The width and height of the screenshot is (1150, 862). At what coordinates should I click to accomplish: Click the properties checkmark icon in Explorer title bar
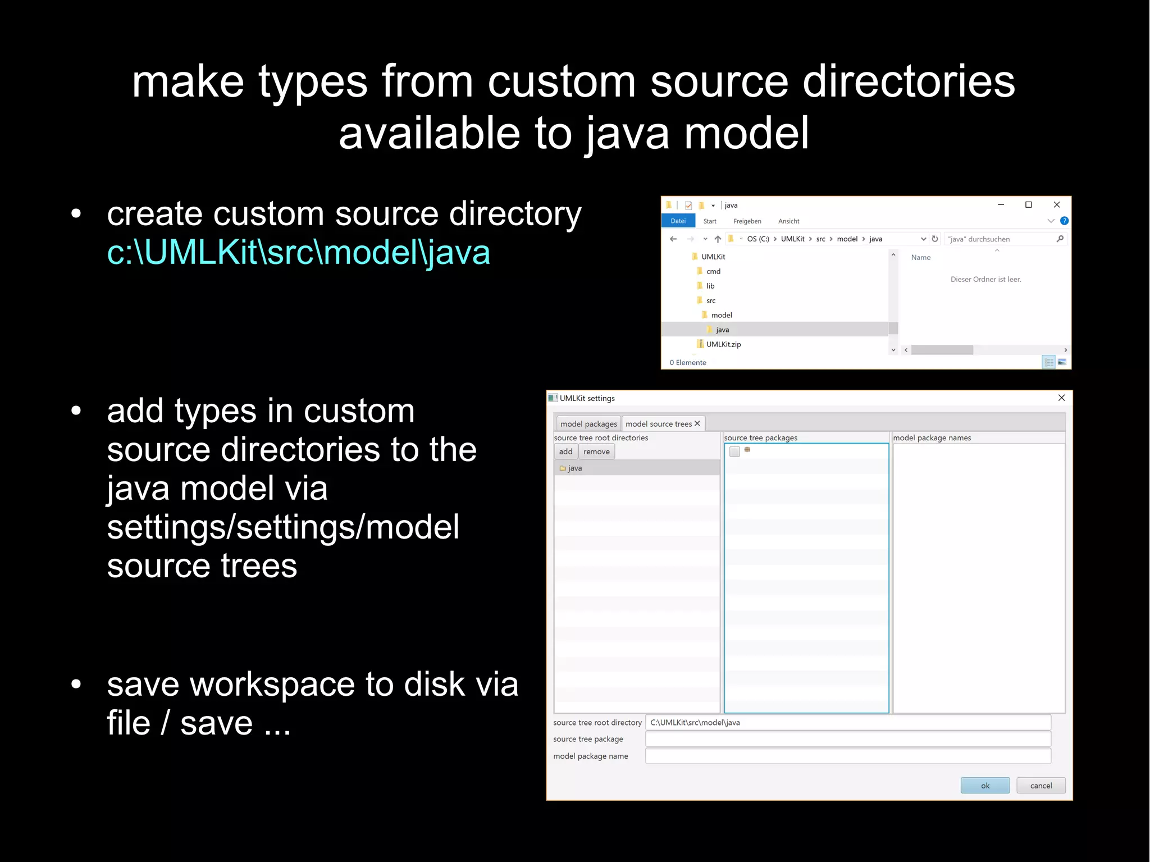[688, 205]
